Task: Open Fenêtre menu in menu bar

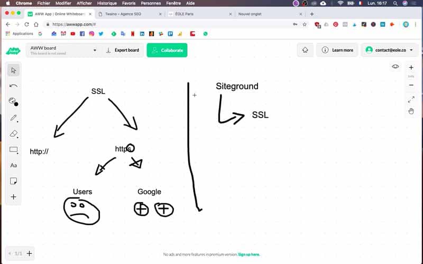Action: click(x=173, y=3)
